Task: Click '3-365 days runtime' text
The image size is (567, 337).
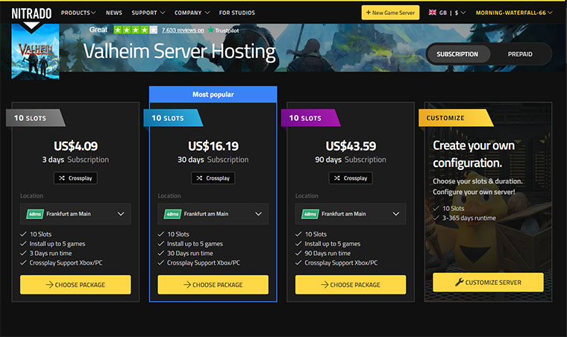Action: click(469, 218)
